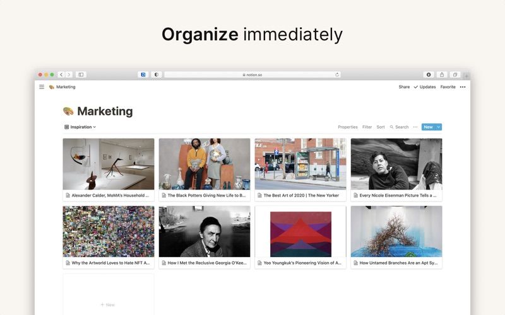Open the red abstract painting thumbnail
The height and width of the screenshot is (315, 505).
point(300,231)
